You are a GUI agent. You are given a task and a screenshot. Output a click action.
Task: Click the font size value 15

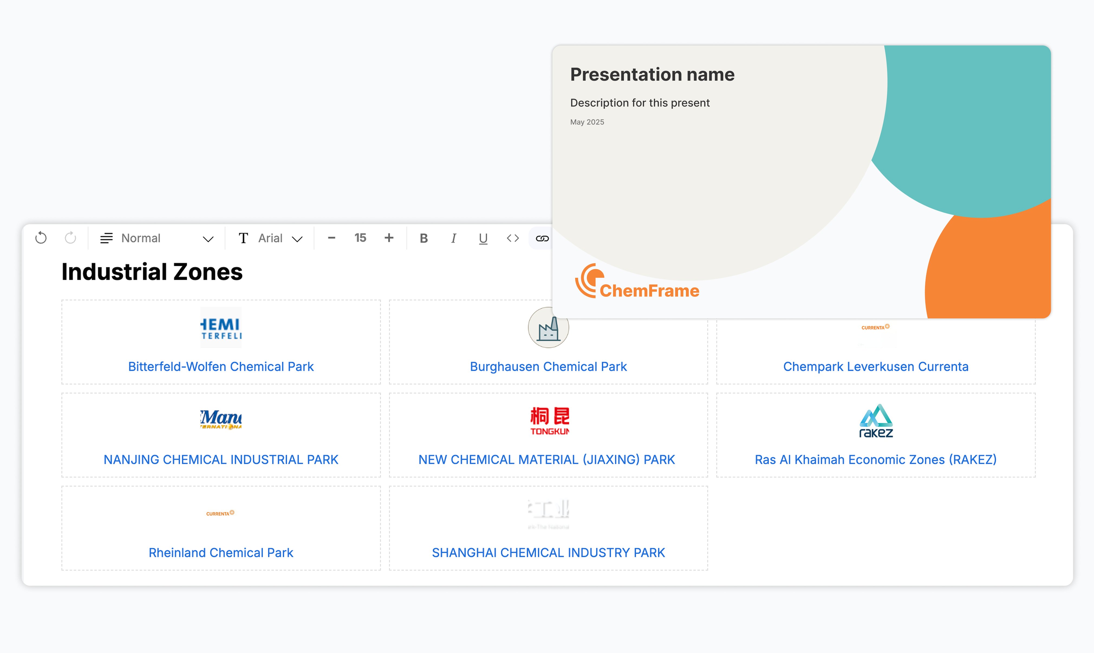[x=360, y=238]
